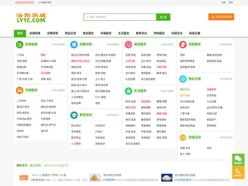The height and width of the screenshot is (186, 248).
Task: Open the 二手轿车 vehicle link
Action: tap(21, 101)
